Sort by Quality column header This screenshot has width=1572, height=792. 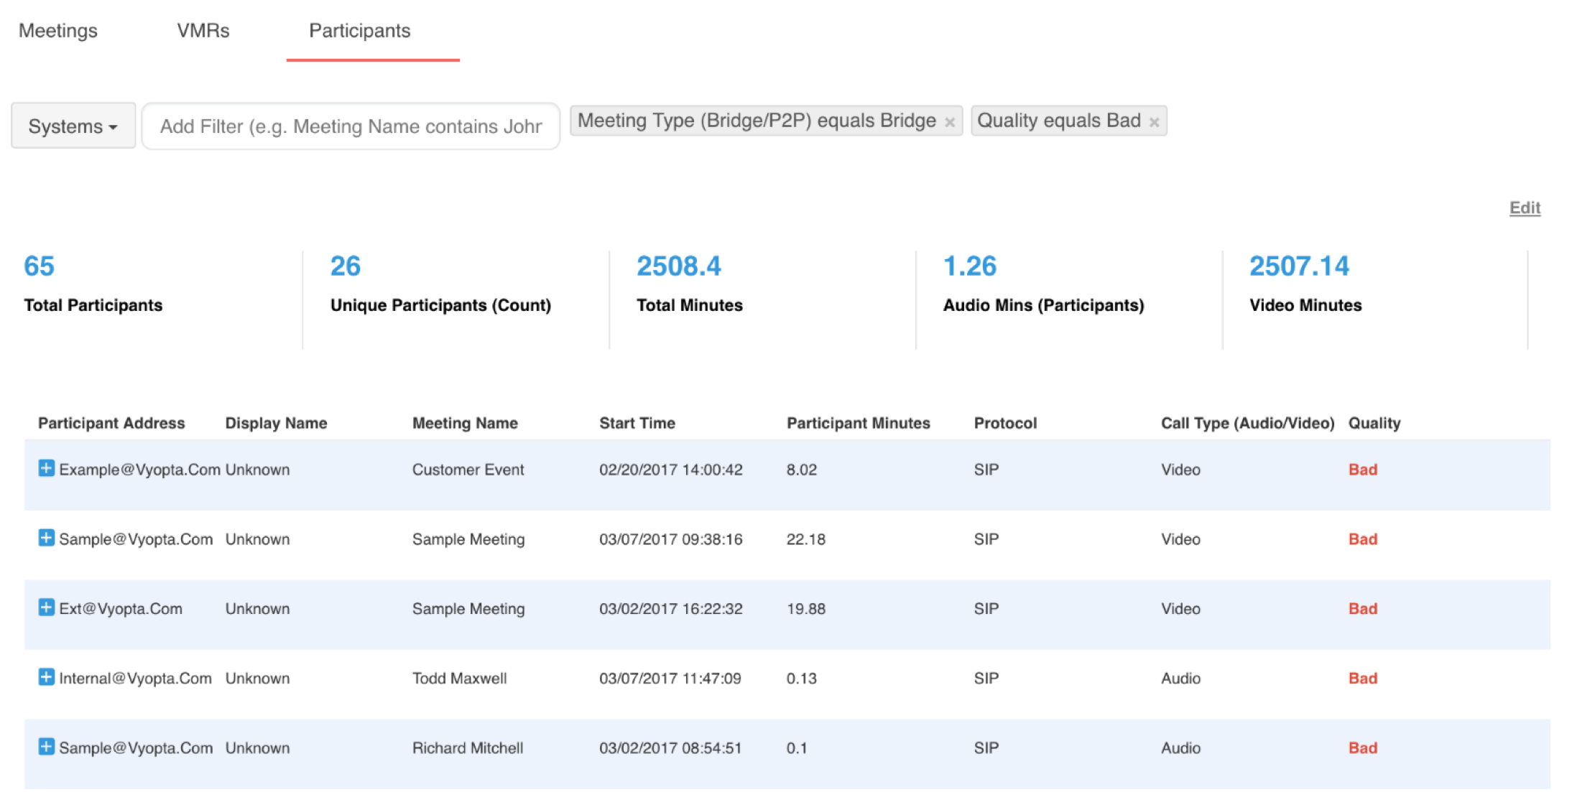(x=1374, y=423)
